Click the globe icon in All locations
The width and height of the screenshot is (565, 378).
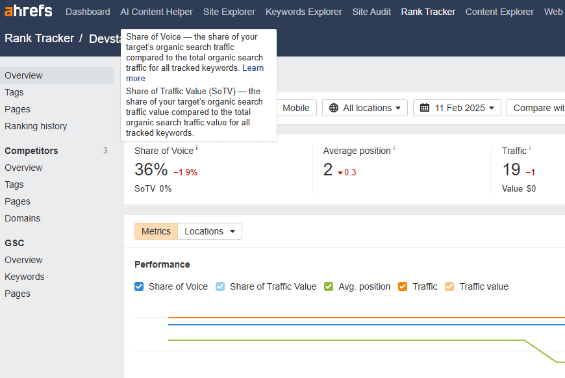(334, 108)
